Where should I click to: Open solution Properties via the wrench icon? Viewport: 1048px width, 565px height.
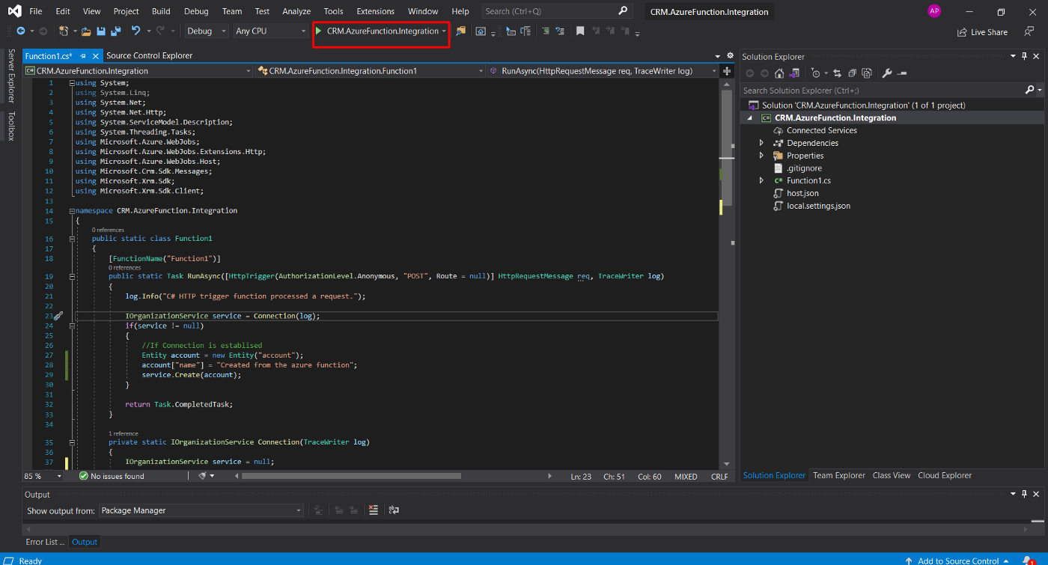[887, 73]
